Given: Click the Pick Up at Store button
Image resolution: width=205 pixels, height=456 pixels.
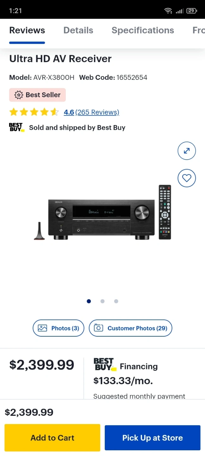Looking at the screenshot, I should pyautogui.click(x=152, y=438).
